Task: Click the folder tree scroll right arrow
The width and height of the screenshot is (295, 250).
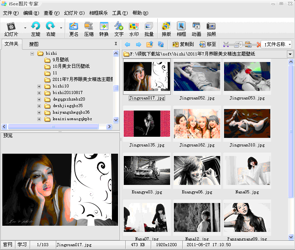Action: (x=109, y=126)
